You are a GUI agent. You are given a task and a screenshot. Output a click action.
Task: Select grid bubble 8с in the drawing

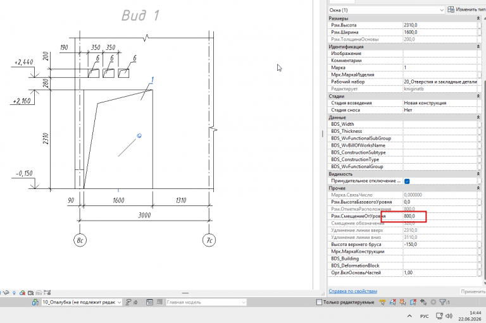[x=80, y=240]
